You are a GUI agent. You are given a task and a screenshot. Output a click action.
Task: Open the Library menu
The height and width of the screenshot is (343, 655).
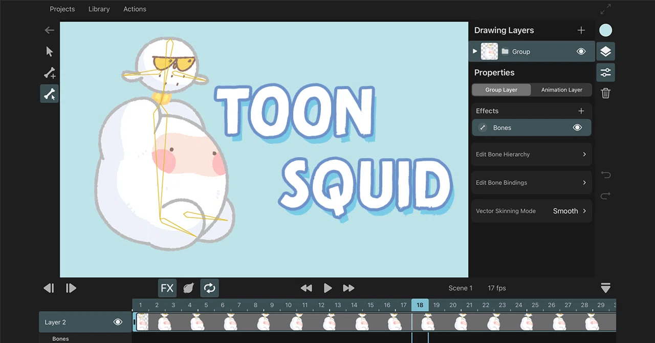pos(99,9)
